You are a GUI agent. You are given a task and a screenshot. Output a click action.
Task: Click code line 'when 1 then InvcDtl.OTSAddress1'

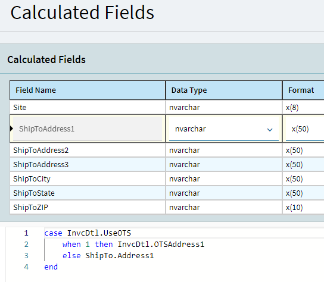point(133,245)
